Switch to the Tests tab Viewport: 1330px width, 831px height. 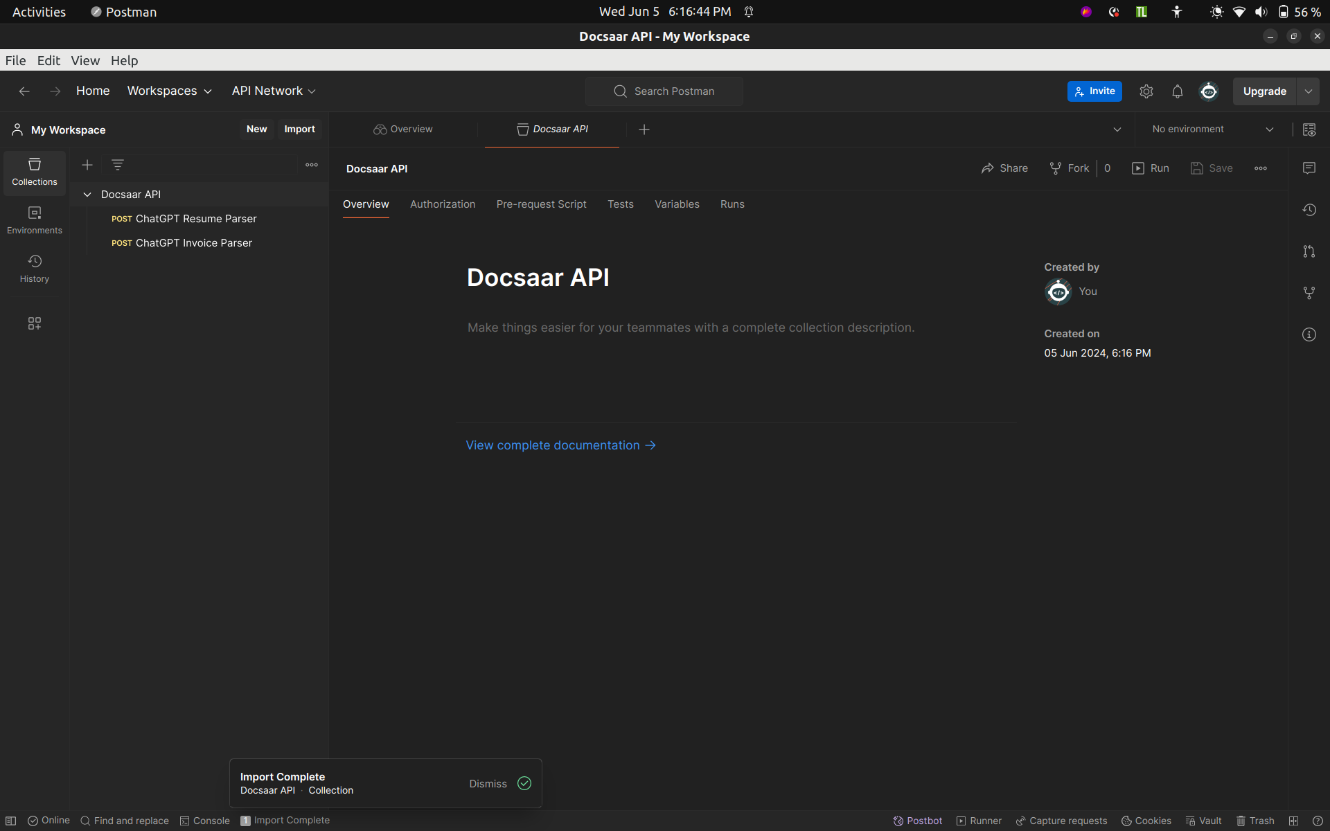point(621,204)
